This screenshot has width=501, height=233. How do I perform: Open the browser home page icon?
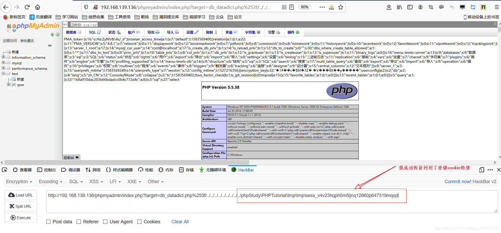tap(38, 7)
